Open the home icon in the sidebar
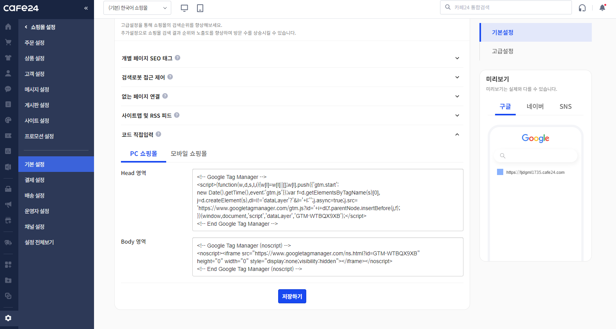Viewport: 616px width, 329px height. click(8, 27)
